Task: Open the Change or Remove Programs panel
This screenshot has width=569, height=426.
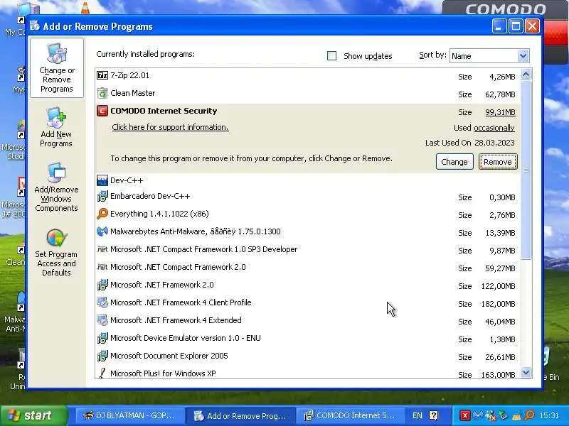Action: pyautogui.click(x=57, y=68)
